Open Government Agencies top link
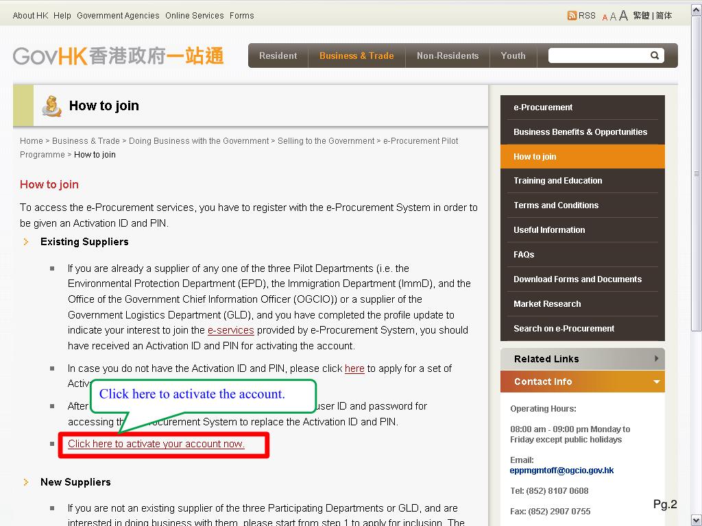 pos(118,16)
